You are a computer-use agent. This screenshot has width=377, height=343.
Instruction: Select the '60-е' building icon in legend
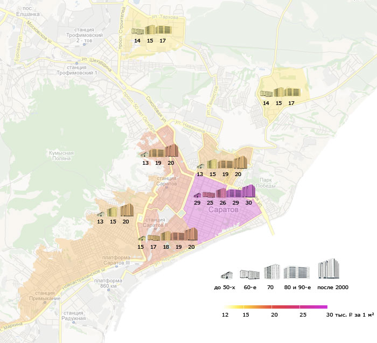249,274
